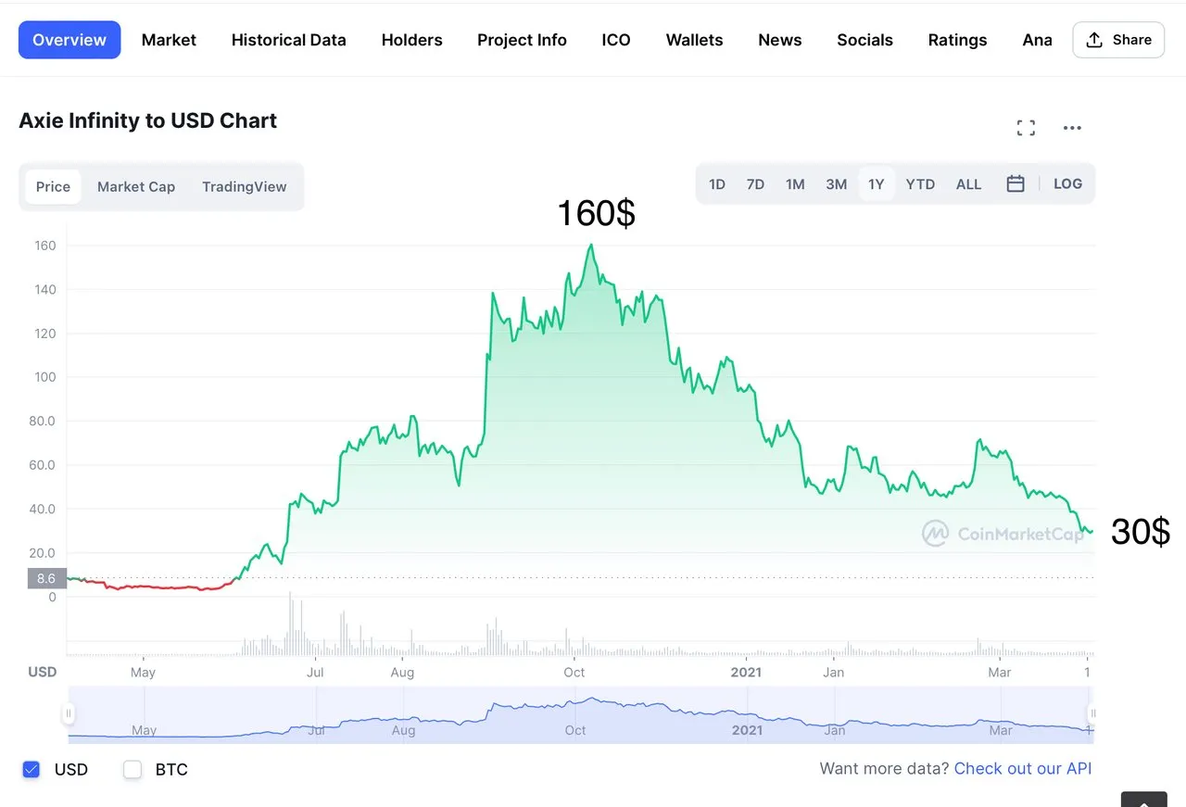Image resolution: width=1186 pixels, height=807 pixels.
Task: Toggle the LOG scale button
Action: [x=1067, y=183]
